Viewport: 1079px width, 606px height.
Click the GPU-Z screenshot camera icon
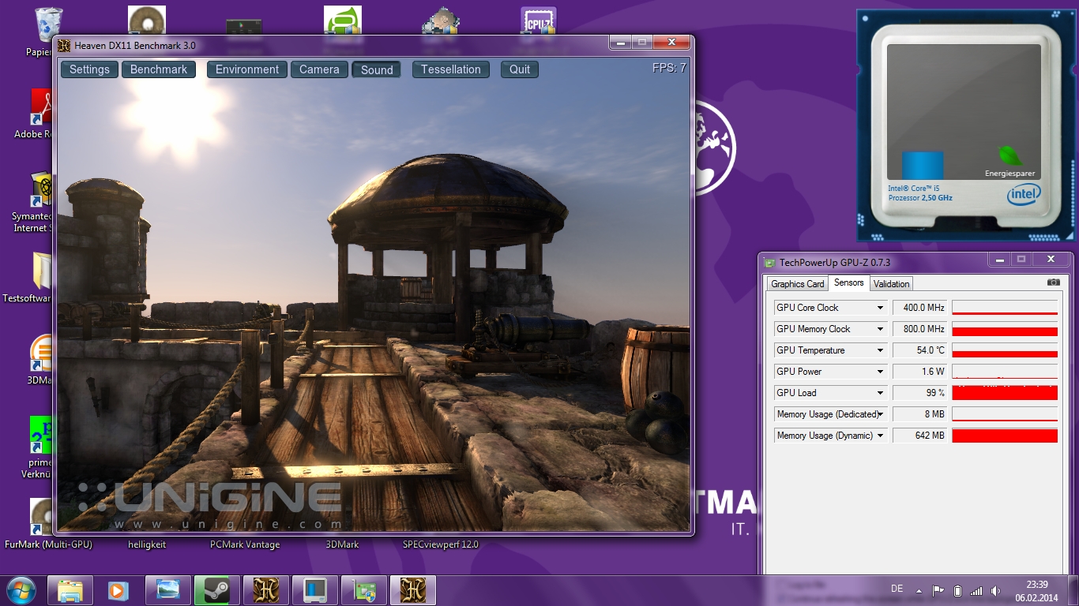pos(1053,282)
